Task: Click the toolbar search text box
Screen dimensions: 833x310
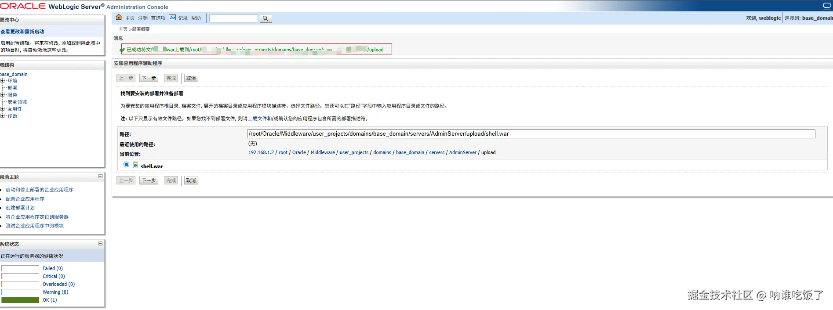Action: (233, 18)
